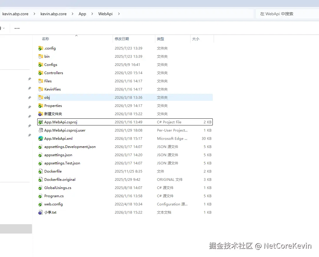Select the Files folder icon
The height and width of the screenshot is (257, 319).
41,81
